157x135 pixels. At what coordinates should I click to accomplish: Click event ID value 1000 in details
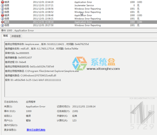[29, 111]
